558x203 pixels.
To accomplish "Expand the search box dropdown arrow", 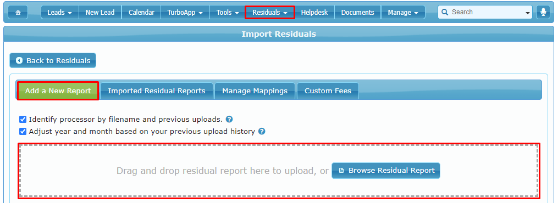I will coord(527,13).
